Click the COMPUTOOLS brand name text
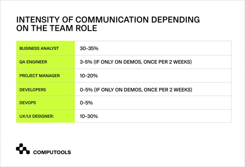The height and width of the screenshot is (167, 245). click(x=52, y=152)
